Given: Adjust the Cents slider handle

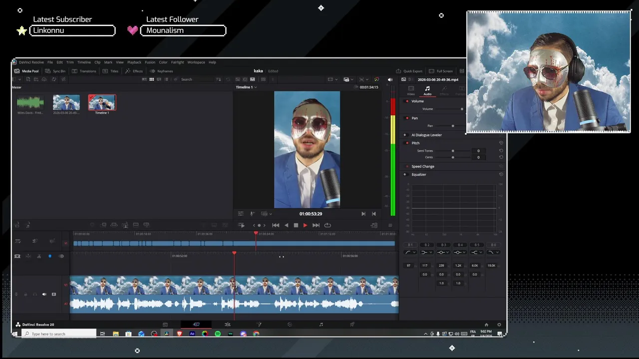Looking at the screenshot, I should (x=453, y=158).
